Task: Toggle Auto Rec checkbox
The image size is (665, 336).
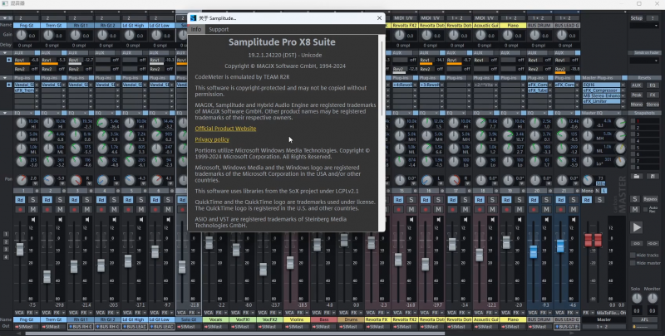Action: (646, 209)
